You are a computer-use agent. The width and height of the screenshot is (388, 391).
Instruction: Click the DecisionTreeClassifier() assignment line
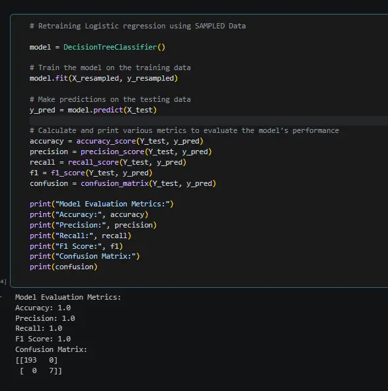(97, 47)
